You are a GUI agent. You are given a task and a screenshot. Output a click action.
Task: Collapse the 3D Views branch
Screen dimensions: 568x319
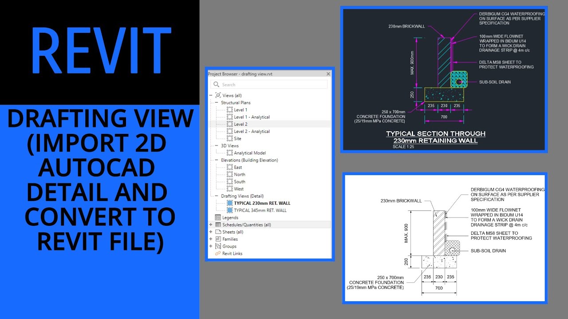click(217, 146)
